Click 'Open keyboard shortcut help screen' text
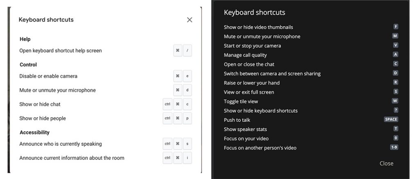419x179 pixels. tap(61, 51)
